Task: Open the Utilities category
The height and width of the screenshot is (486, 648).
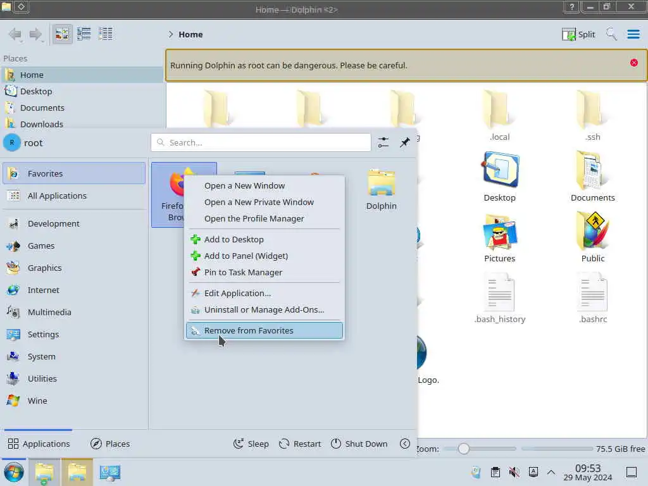Action: pos(74,378)
